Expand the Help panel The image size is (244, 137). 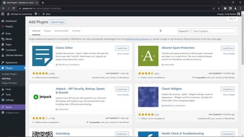click(232, 19)
